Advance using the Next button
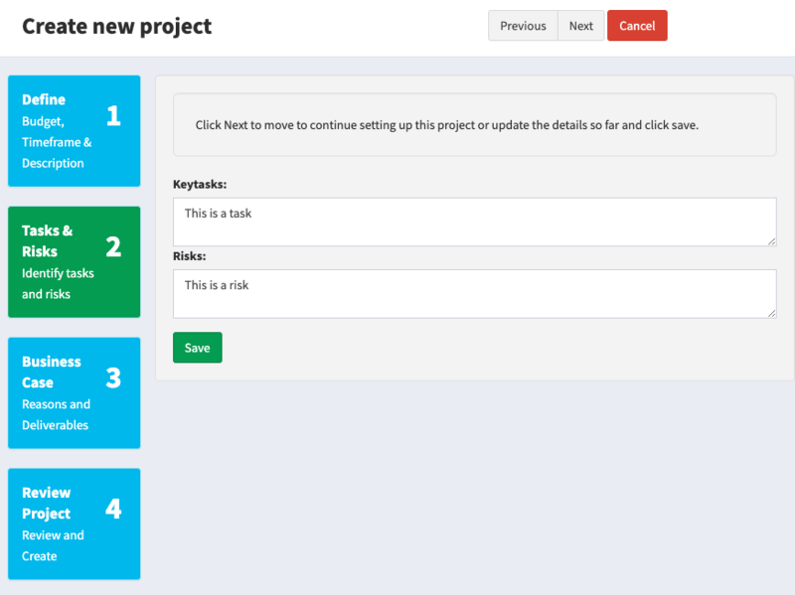795x595 pixels. click(x=580, y=26)
